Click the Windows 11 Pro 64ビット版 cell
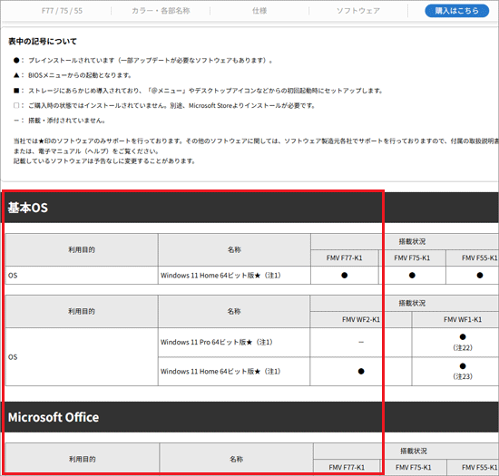 [234, 342]
